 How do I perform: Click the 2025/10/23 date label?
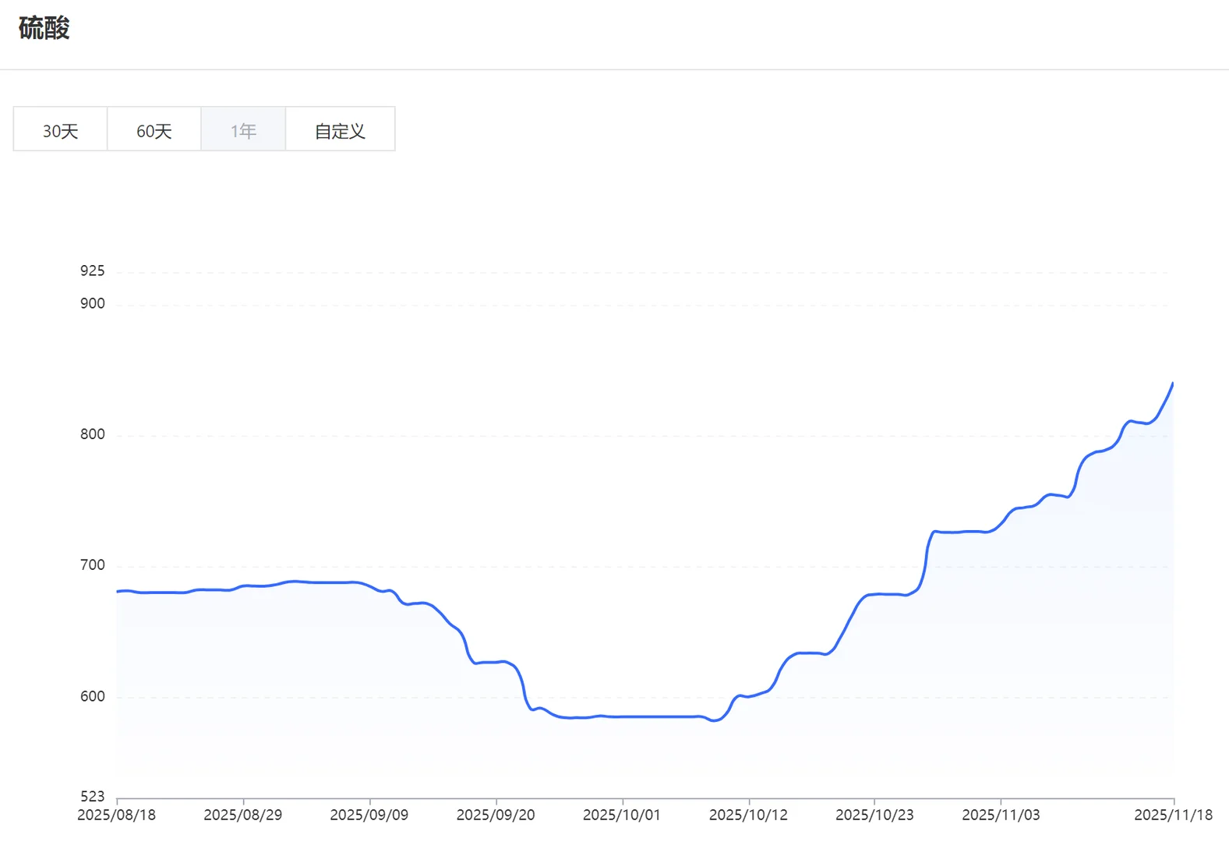[874, 815]
